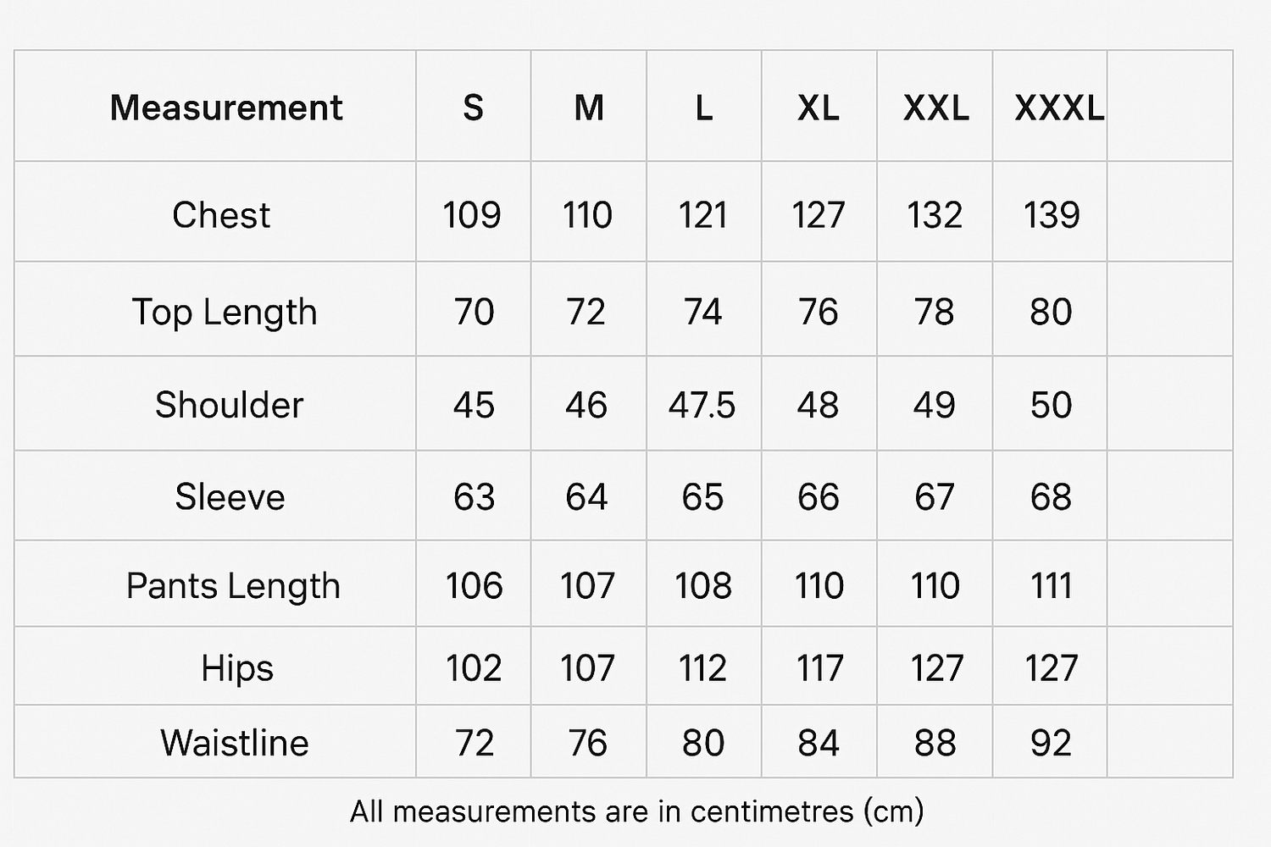This screenshot has height=847, width=1271.
Task: Click Pants Length value 108
Action: pos(702,585)
